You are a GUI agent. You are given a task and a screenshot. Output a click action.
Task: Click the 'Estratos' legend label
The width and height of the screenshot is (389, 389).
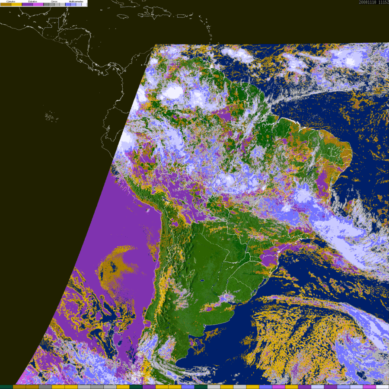[33, 1]
